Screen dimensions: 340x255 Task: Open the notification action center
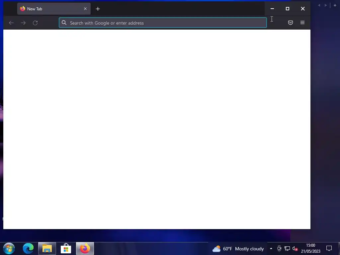pyautogui.click(x=329, y=248)
